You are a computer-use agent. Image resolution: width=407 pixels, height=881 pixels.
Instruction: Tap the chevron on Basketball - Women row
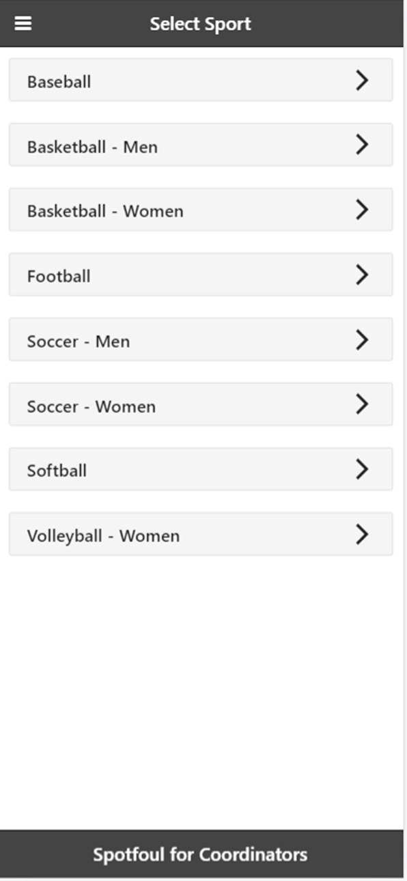tap(362, 210)
